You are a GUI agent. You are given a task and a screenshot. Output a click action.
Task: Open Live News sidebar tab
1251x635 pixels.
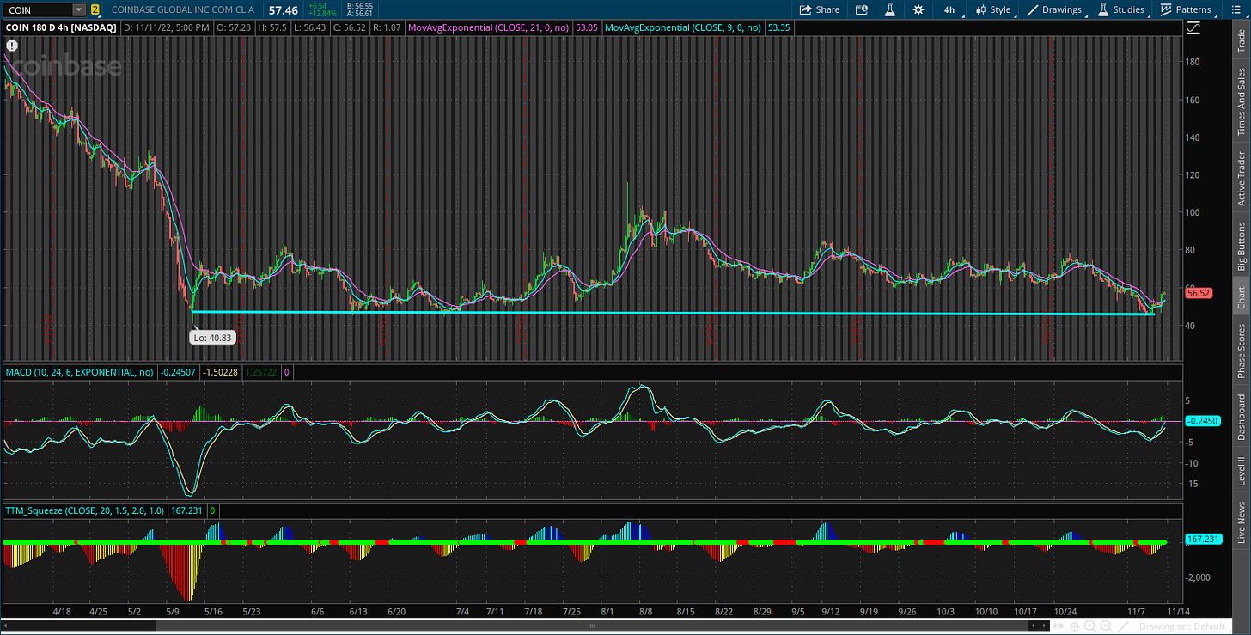tap(1241, 522)
